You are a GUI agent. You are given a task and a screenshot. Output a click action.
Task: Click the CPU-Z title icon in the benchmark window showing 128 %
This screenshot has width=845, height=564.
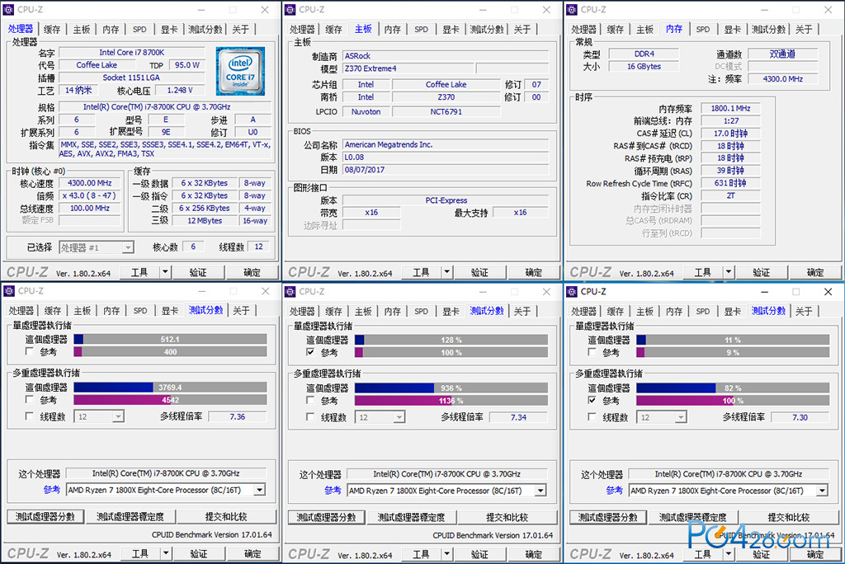point(290,291)
